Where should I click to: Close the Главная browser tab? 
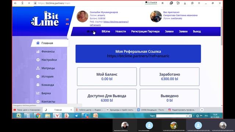pos(71,110)
